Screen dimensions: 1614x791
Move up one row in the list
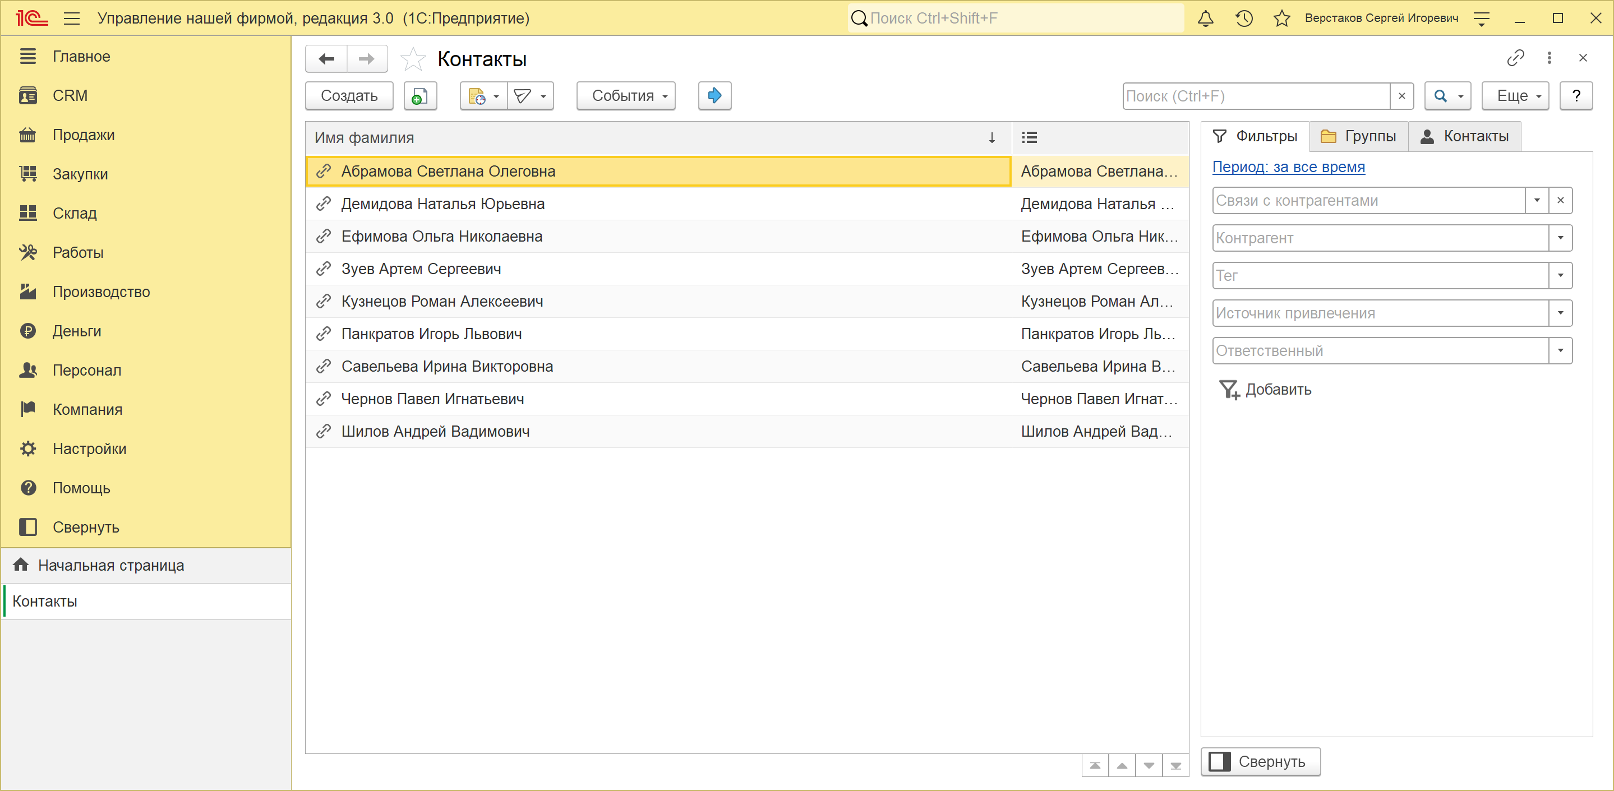click(x=1122, y=765)
